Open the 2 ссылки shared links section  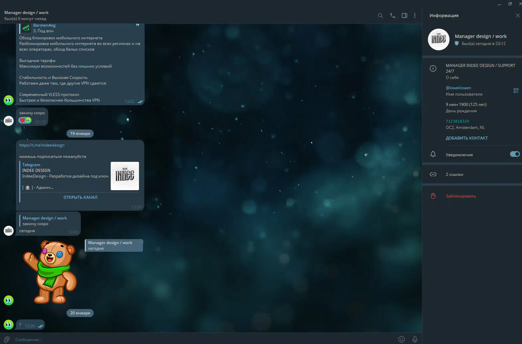point(454,174)
